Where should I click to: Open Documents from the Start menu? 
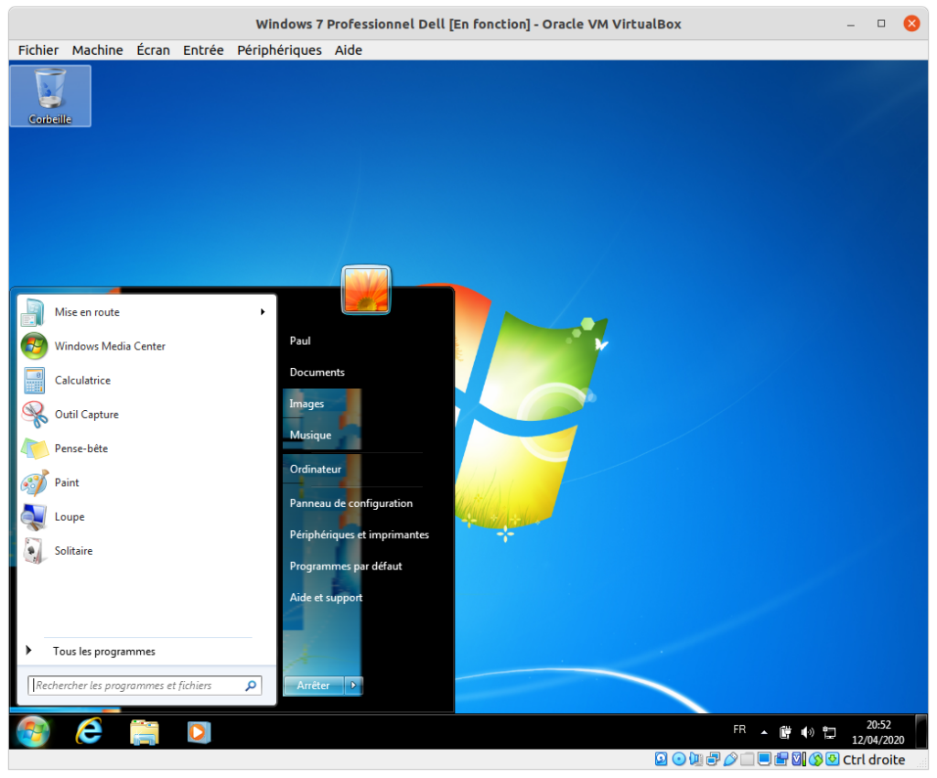click(318, 373)
